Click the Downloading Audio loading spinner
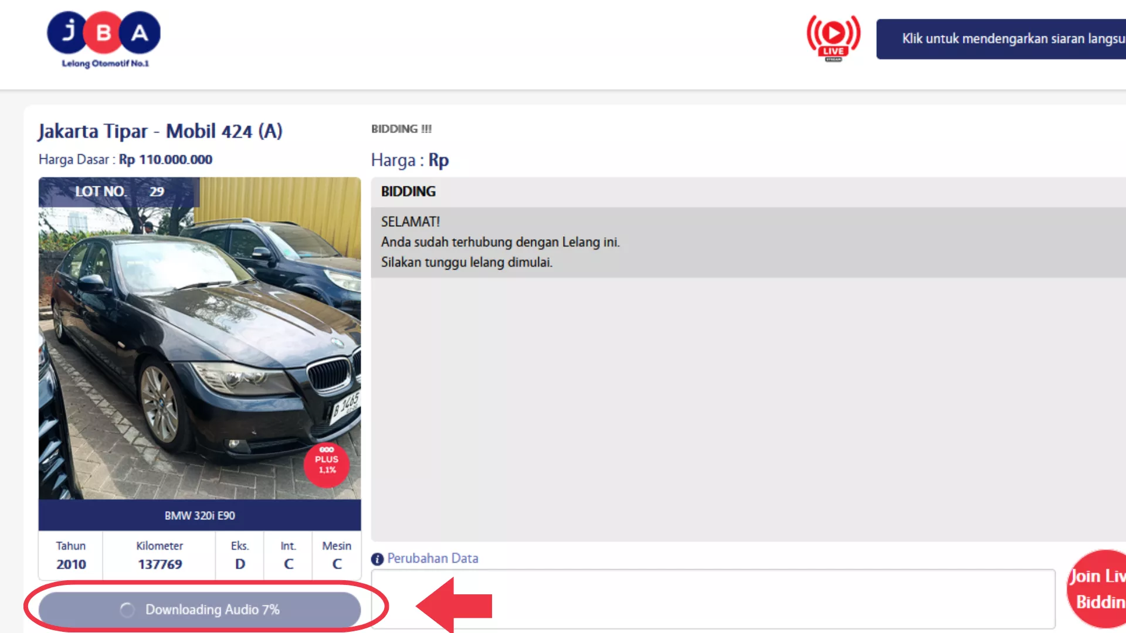 point(127,610)
